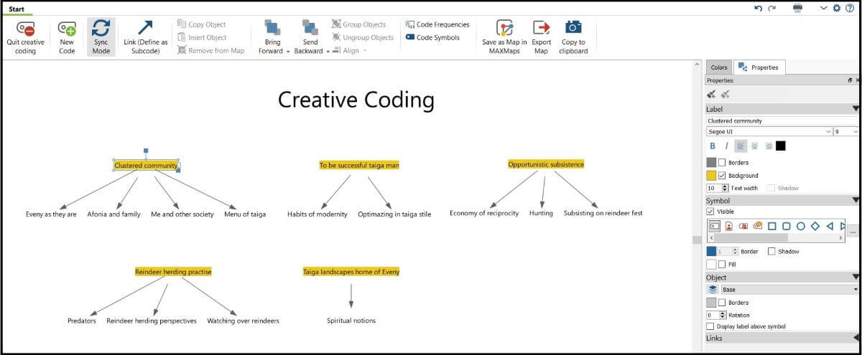The image size is (862, 355).
Task: Click the yellow background color swatch
Action: (x=711, y=176)
